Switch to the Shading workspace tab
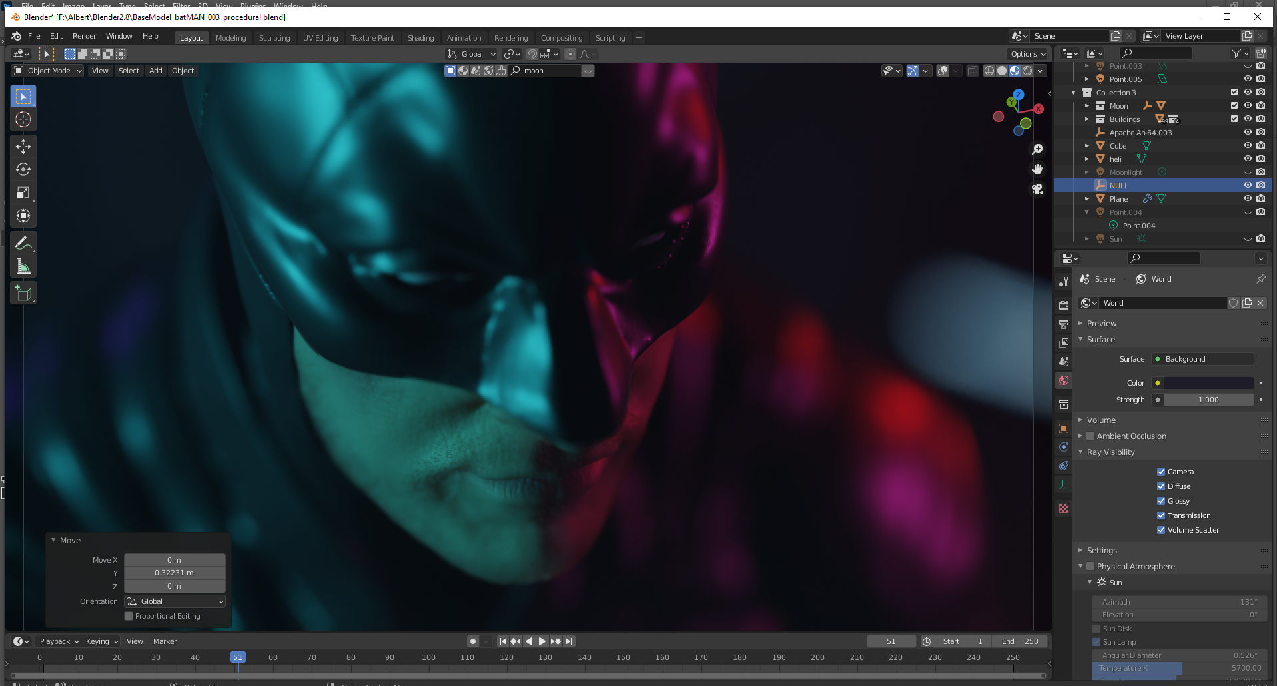Screen dimensions: 1277x686 (420, 38)
